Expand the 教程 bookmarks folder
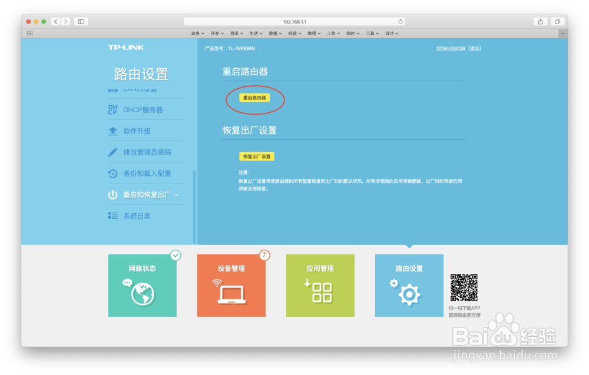Image resolution: width=589 pixels, height=375 pixels. [314, 34]
